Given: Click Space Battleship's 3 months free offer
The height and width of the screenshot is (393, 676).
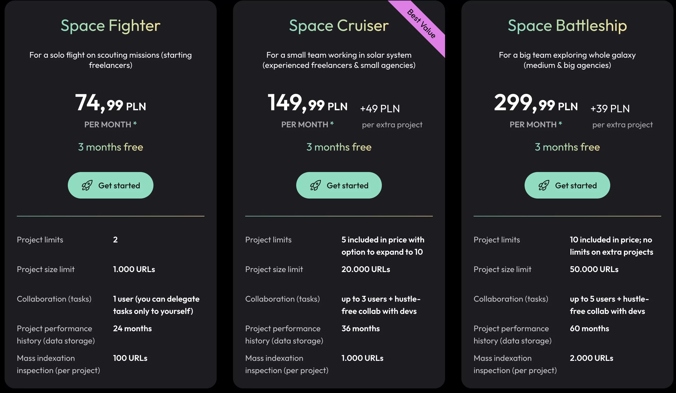Looking at the screenshot, I should point(567,147).
